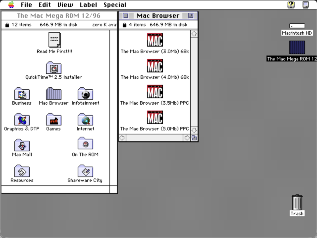Open the Help balloon menu icon

point(291,4)
